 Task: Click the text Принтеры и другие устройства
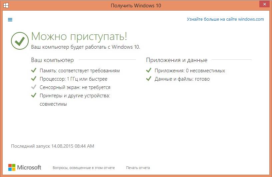point(75,96)
